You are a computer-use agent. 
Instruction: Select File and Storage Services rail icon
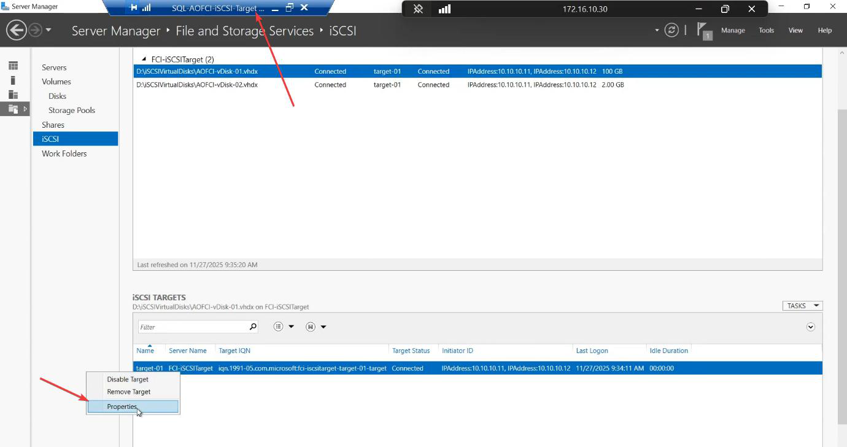(13, 109)
